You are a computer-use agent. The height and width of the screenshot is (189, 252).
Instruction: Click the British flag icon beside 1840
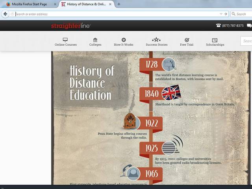(x=171, y=93)
